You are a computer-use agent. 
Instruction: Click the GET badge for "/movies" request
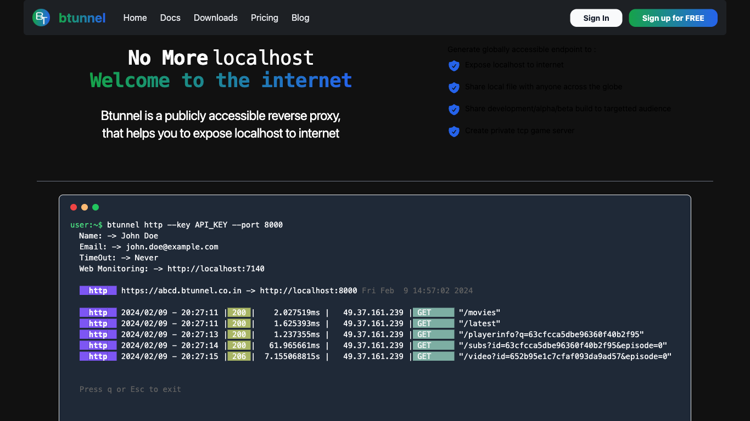click(x=433, y=312)
